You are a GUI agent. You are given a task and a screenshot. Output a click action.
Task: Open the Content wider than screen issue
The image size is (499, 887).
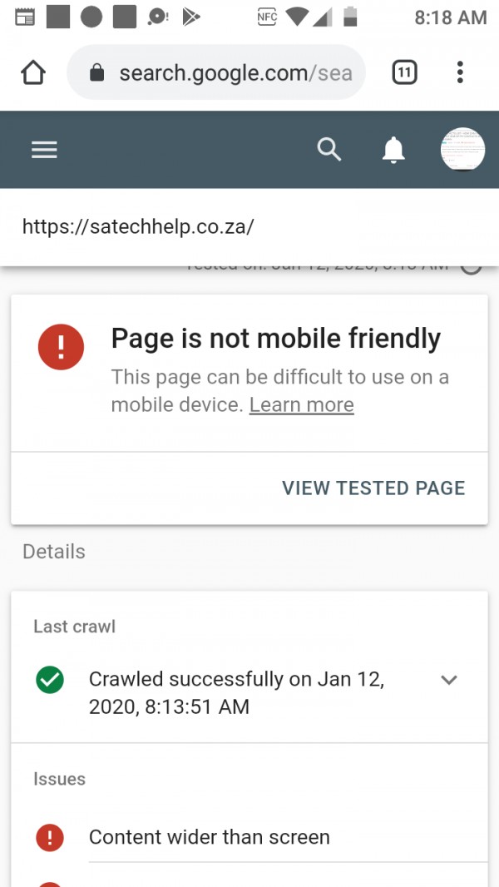[x=210, y=837]
